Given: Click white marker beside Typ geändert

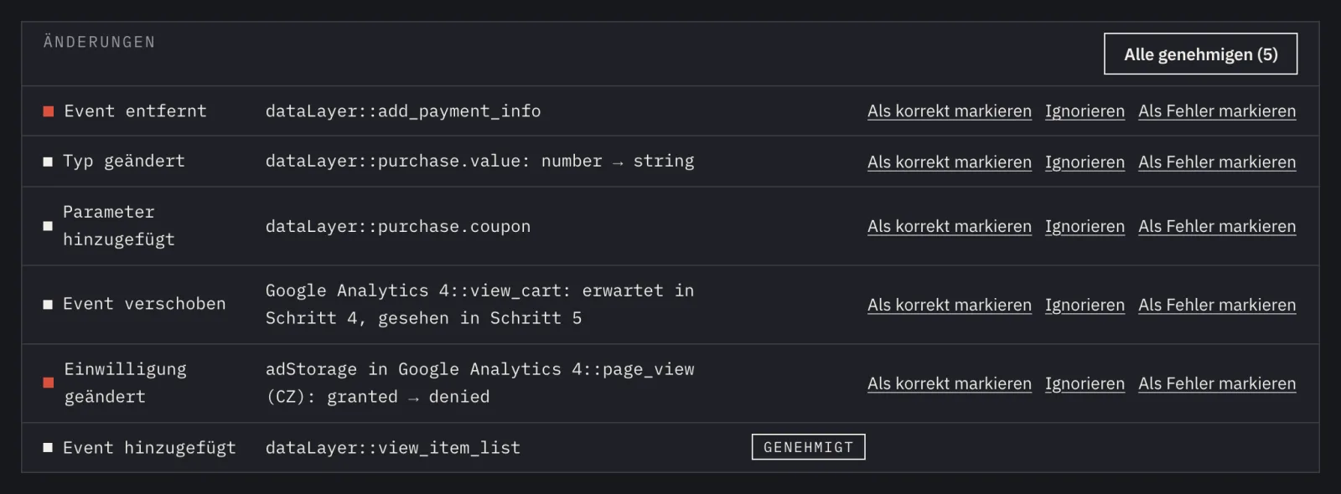Looking at the screenshot, I should (x=48, y=162).
